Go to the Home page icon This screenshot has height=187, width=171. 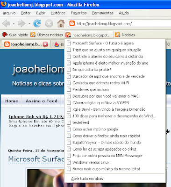tap(61, 23)
